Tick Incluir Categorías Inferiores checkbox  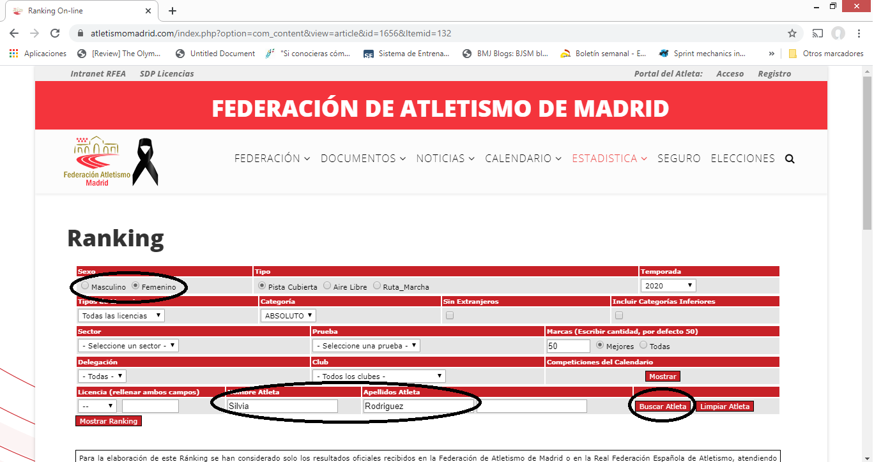(618, 315)
